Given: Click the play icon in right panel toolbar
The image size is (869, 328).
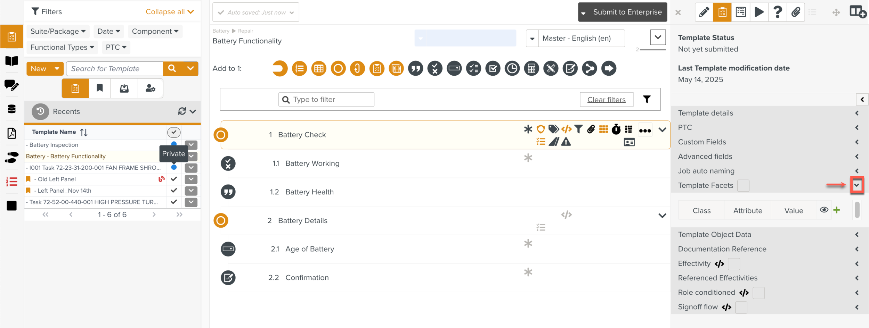Looking at the screenshot, I should [x=759, y=12].
